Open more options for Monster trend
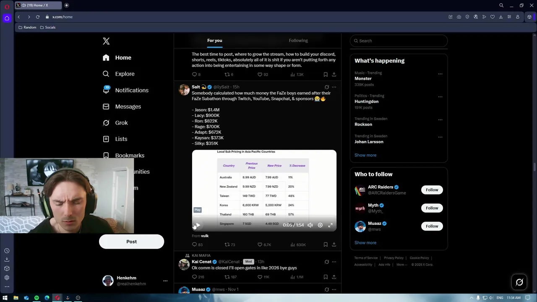This screenshot has width=537, height=302. tap(440, 74)
